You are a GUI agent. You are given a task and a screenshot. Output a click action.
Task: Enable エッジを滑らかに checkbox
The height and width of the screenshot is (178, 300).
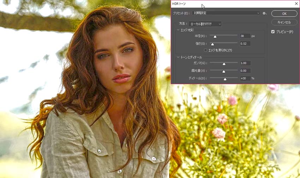point(206,50)
